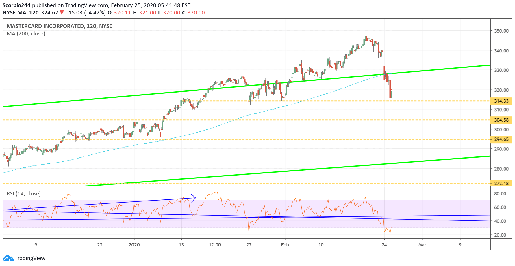Viewport: 515px width, 266px height.
Task: Click the −15.03 (−4.42%) change value
Action: [x=86, y=13]
